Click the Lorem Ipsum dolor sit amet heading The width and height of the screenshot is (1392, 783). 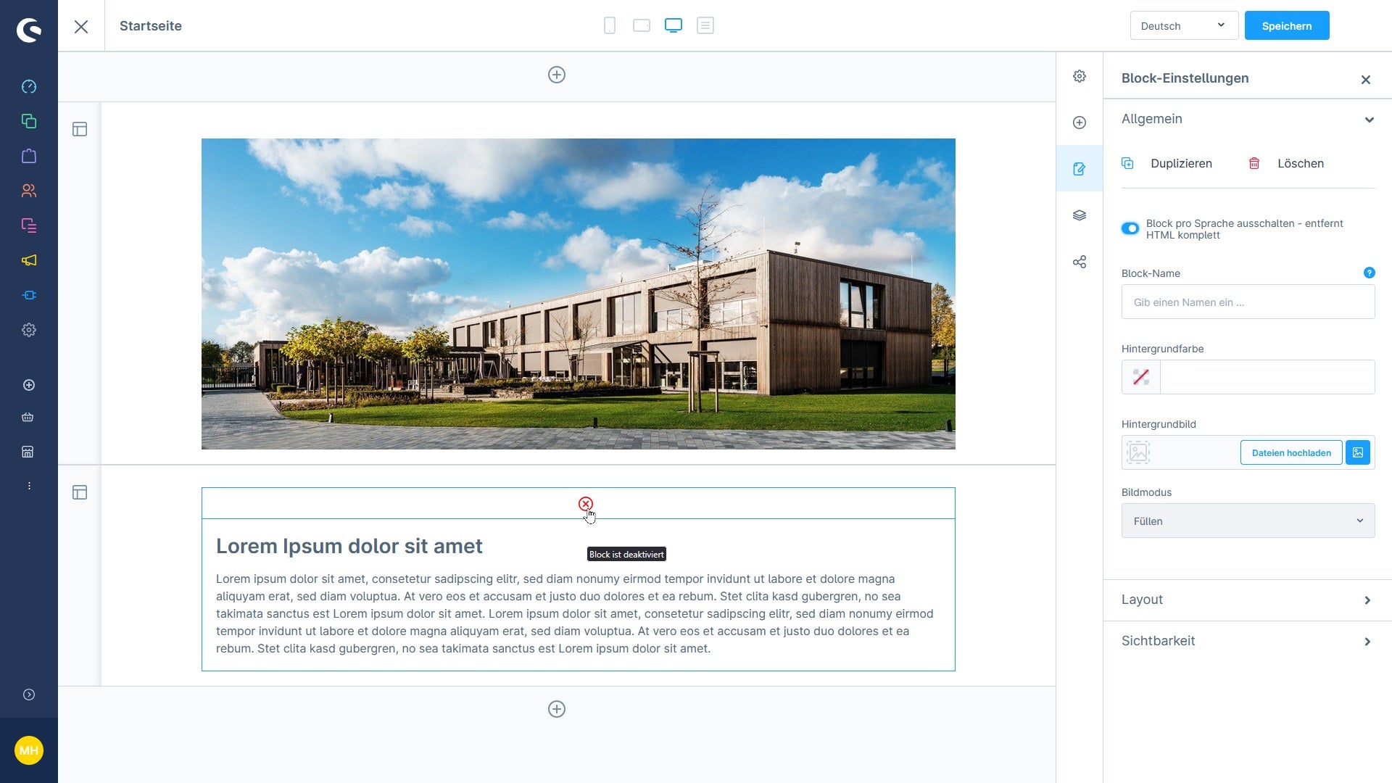click(x=349, y=546)
